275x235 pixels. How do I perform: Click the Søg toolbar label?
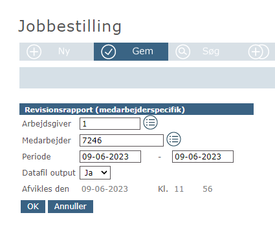(211, 52)
